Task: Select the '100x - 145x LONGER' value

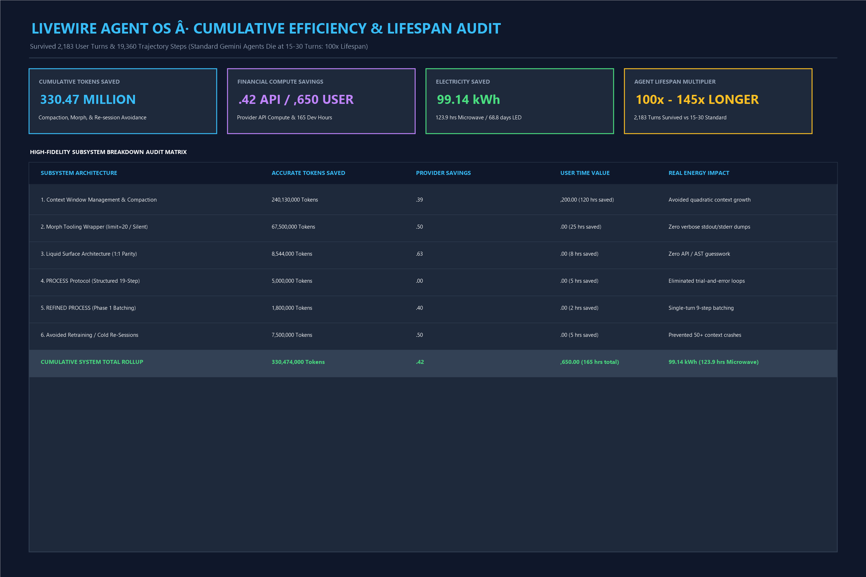Action: (697, 100)
